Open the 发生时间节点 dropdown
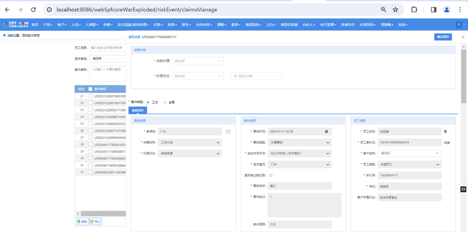Viewport: 468px width, 232px height. (300, 154)
